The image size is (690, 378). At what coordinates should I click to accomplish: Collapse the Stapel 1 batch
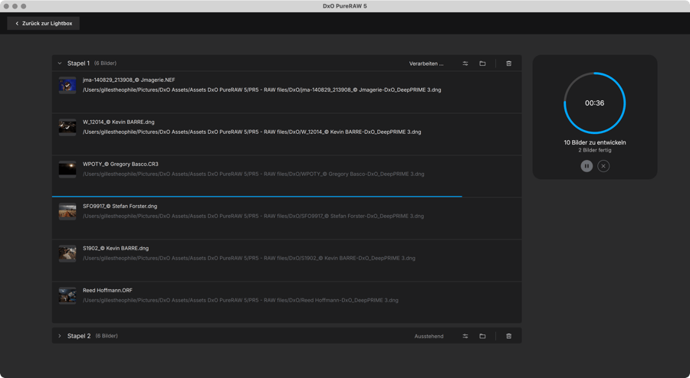pyautogui.click(x=59, y=64)
